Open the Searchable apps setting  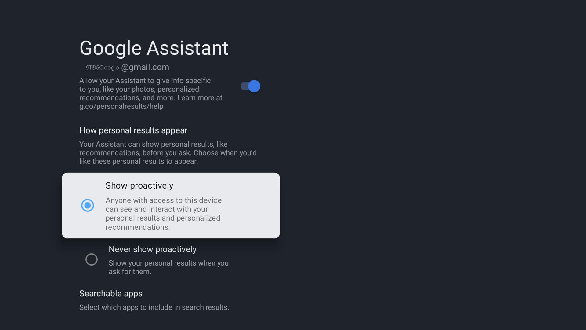click(x=111, y=293)
